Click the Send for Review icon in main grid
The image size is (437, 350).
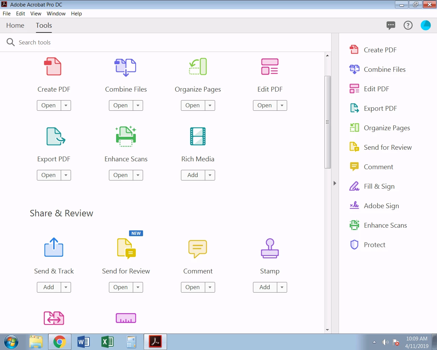point(127,248)
